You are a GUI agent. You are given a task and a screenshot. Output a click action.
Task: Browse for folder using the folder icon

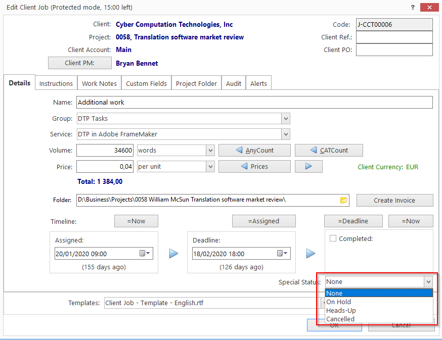click(343, 200)
